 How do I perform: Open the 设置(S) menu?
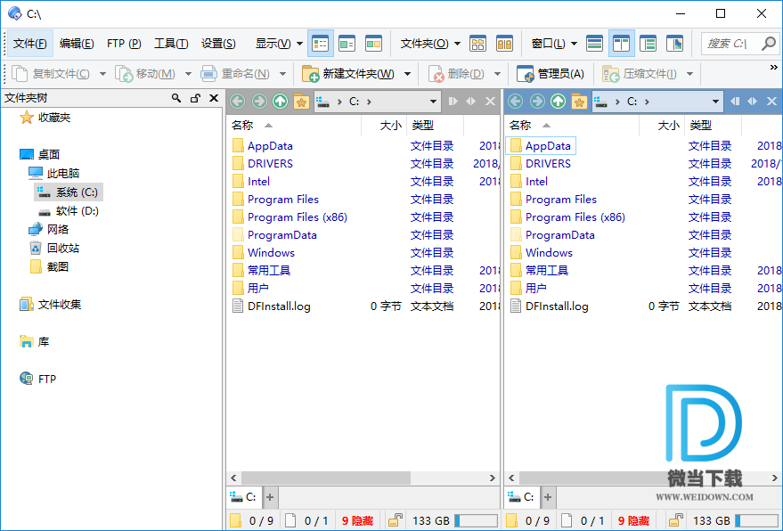[x=218, y=44]
